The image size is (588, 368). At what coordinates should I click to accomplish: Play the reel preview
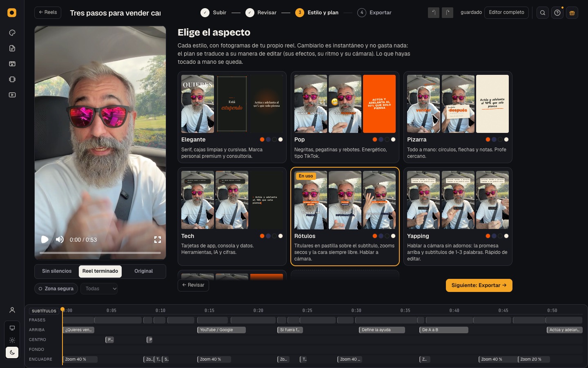45,240
